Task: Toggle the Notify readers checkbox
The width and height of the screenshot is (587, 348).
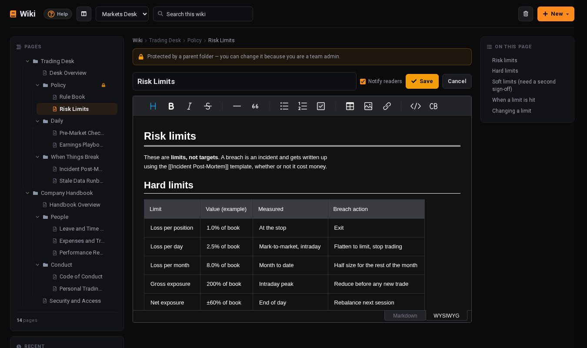Action: click(x=363, y=81)
